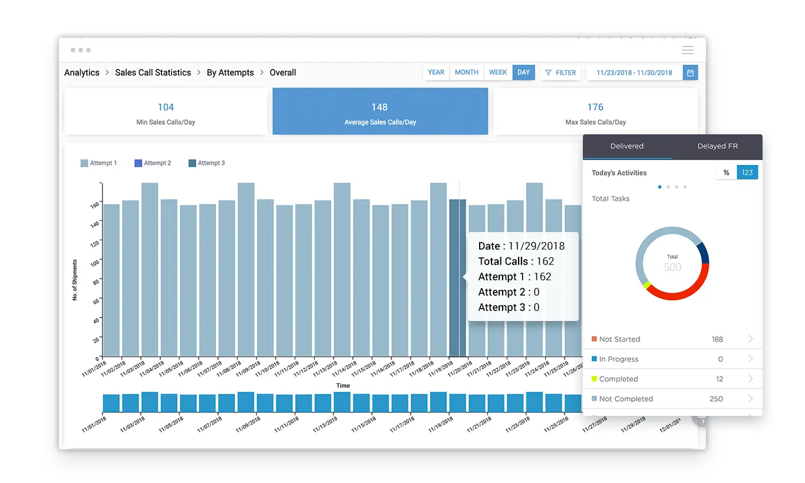Open the hamburger menu icon
This screenshot has width=805, height=483.
click(x=688, y=50)
